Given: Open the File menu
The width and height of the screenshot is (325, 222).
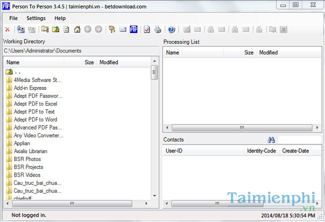Looking at the screenshot, I should point(13,18).
